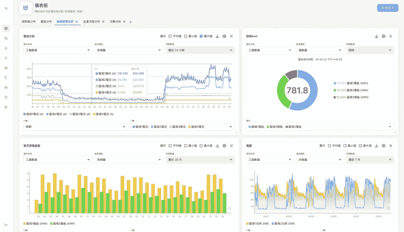The image size is (404, 232).
Task: Enable 平均值 checkbox in 每天用電度數 panel
Action: 170,146
